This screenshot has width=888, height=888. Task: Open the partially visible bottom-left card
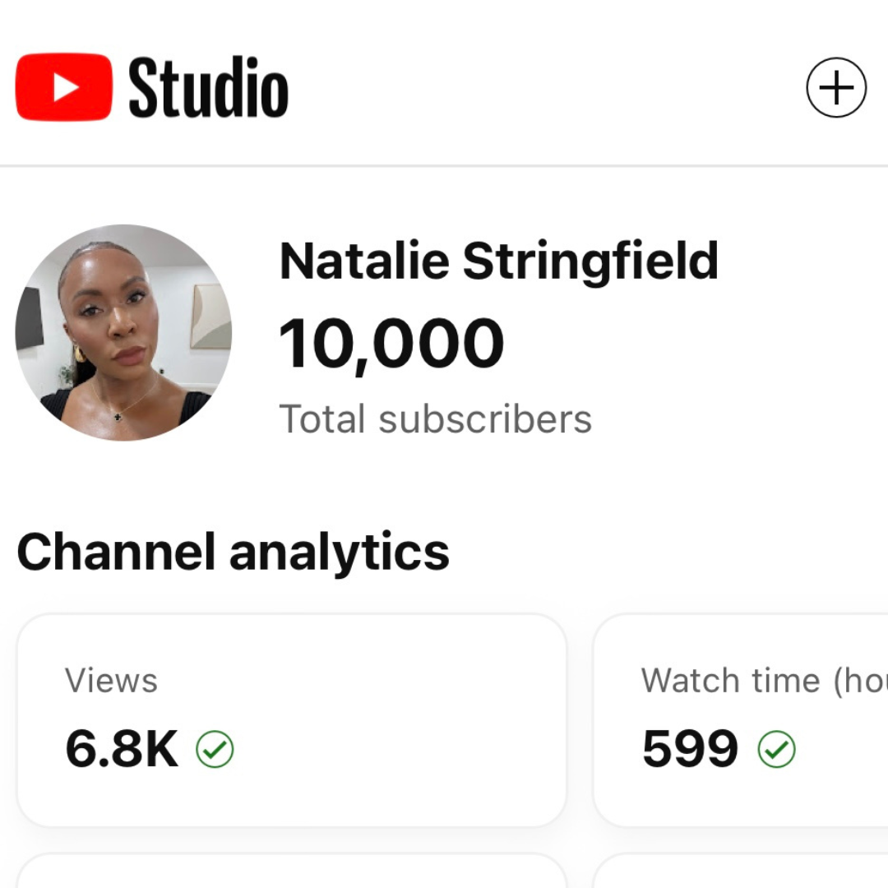(x=292, y=872)
